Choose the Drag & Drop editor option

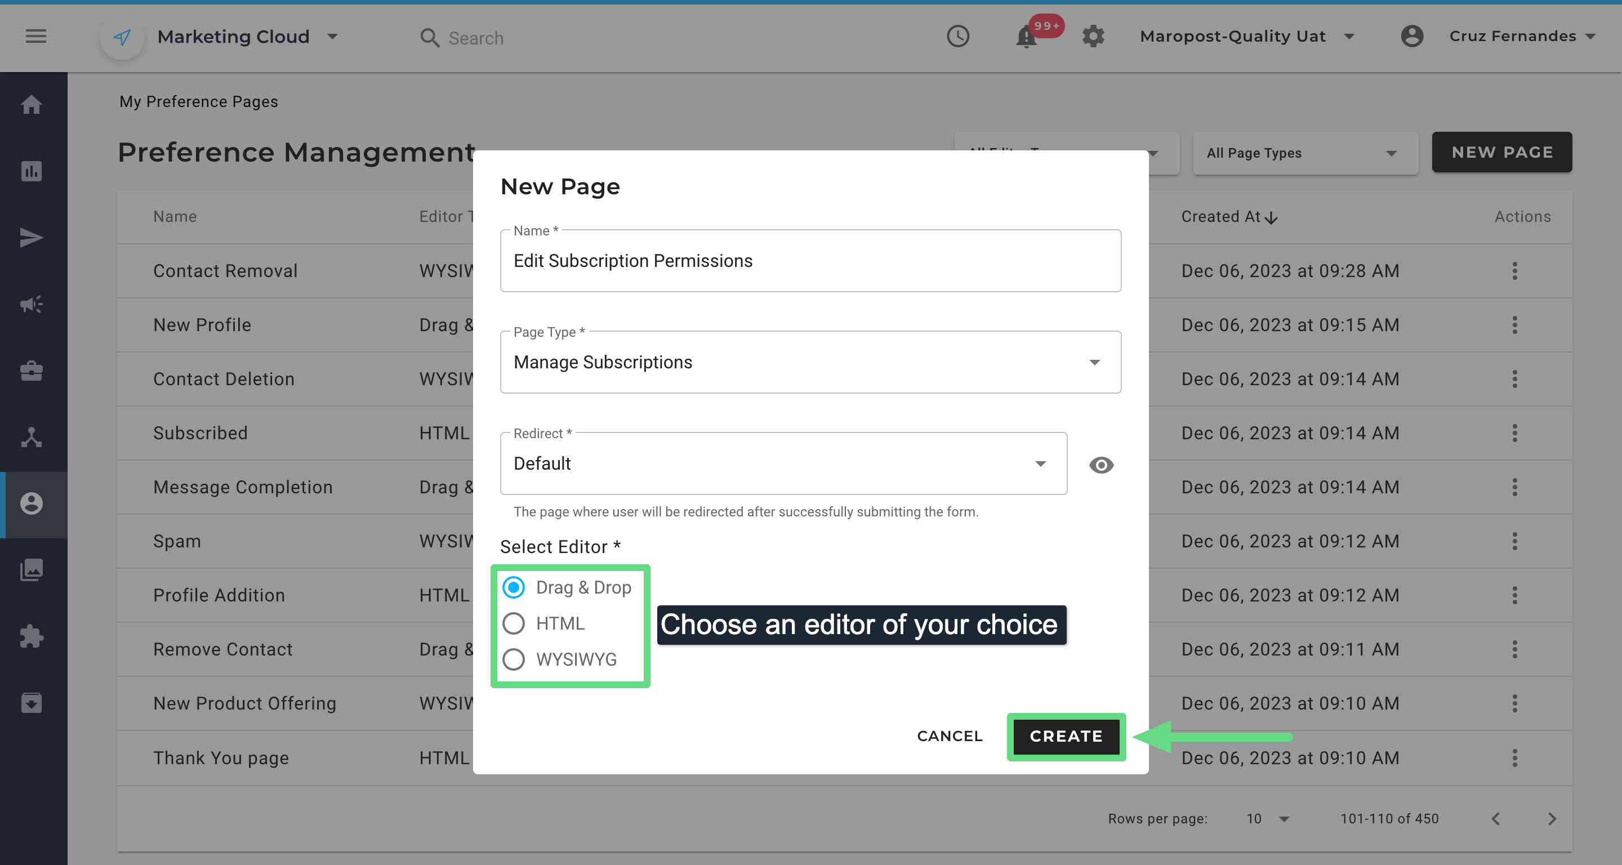pyautogui.click(x=514, y=587)
